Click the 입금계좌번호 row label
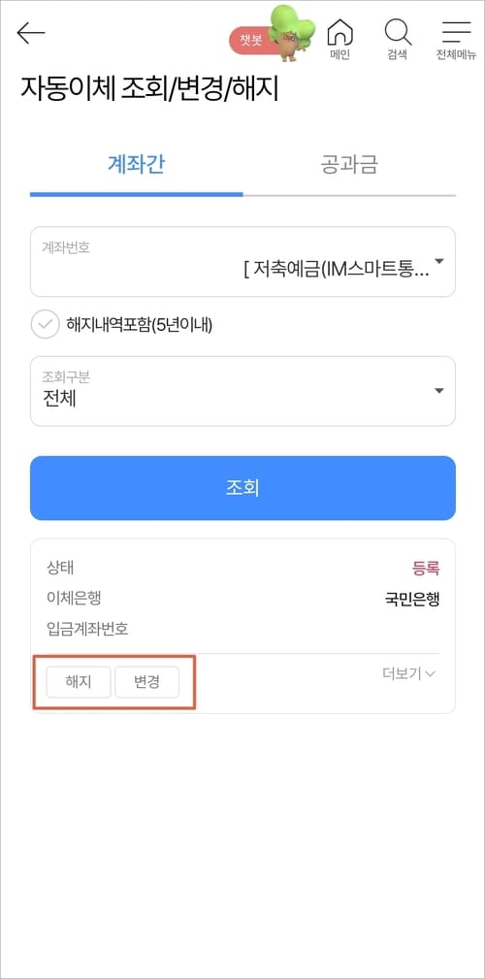The image size is (485, 979). coord(87,628)
